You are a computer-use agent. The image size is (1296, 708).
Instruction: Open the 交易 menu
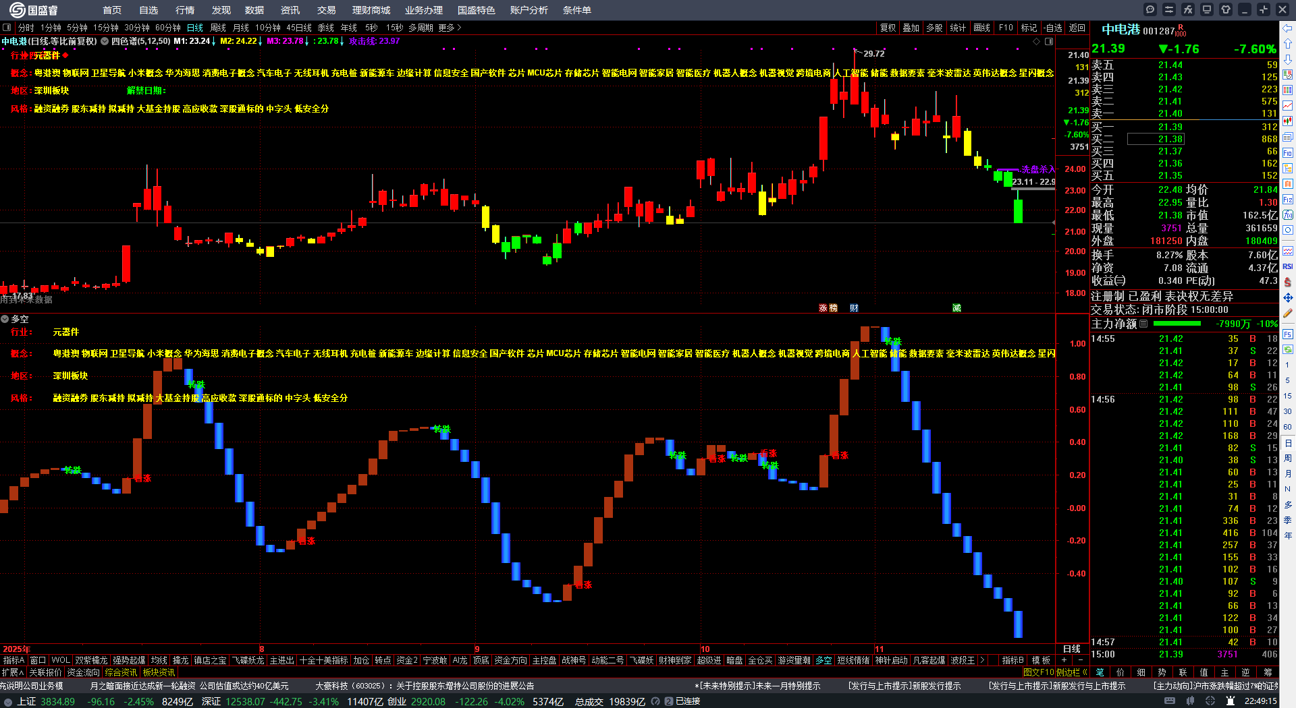[327, 10]
